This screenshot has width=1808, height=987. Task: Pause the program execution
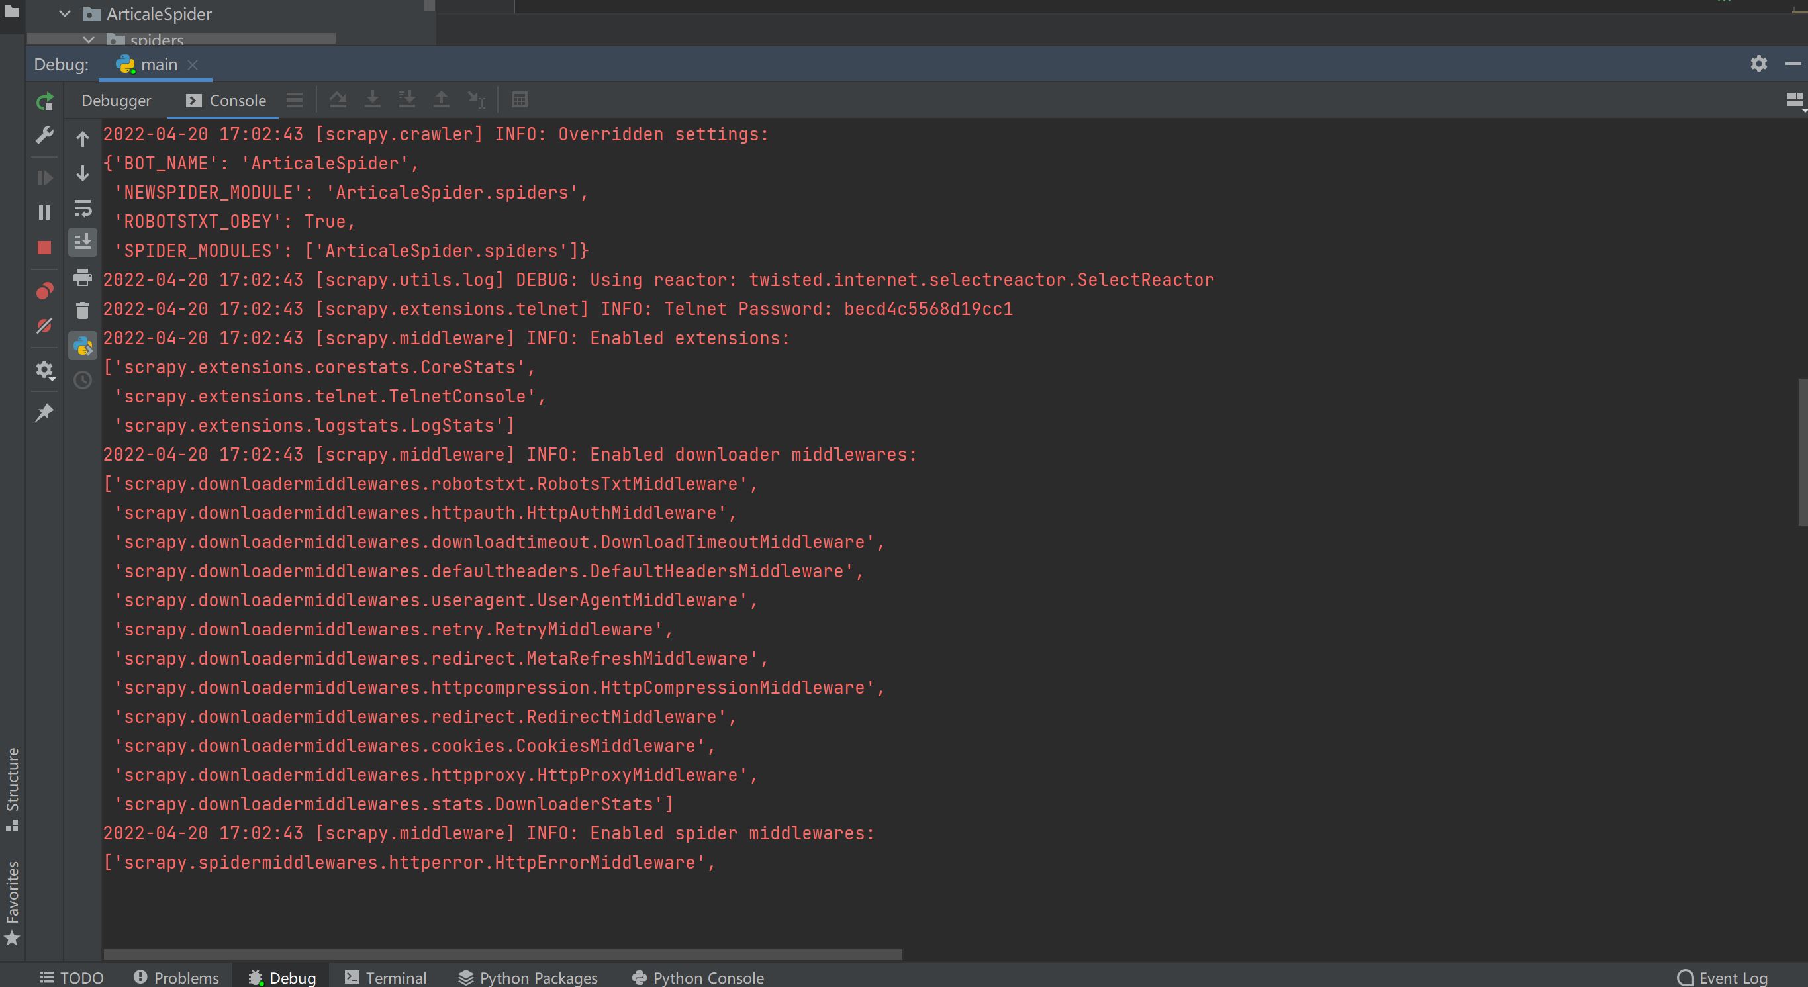(44, 212)
